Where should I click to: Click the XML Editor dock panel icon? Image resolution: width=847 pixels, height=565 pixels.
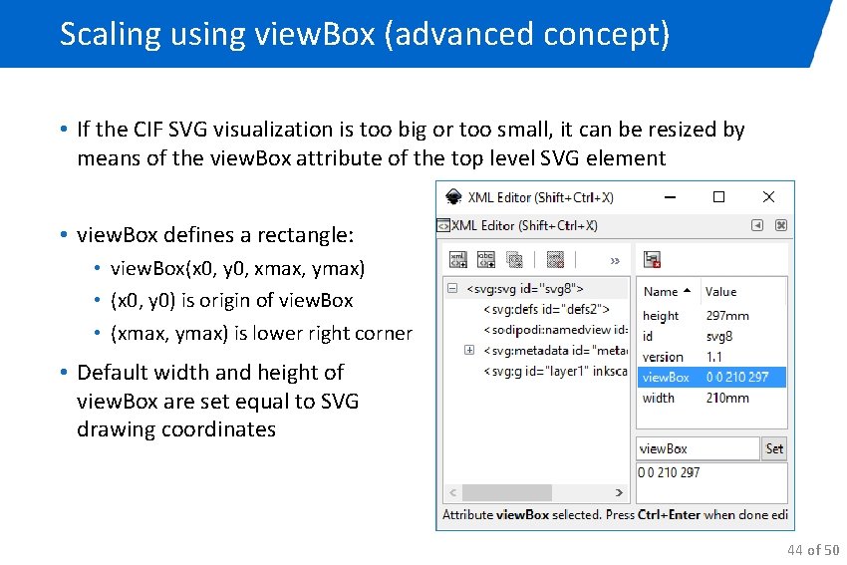[x=443, y=226]
